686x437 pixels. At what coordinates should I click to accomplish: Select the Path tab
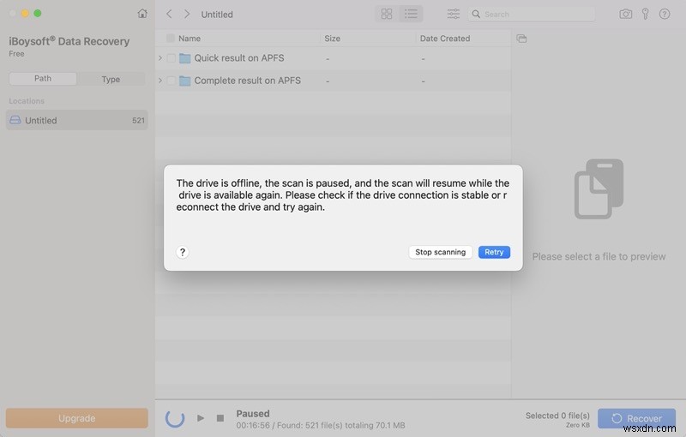(x=43, y=79)
